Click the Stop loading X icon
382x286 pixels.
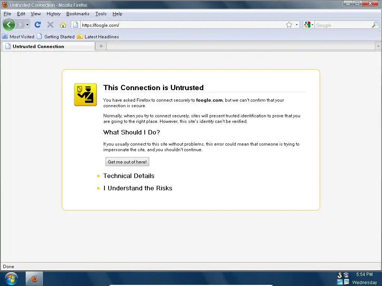click(50, 25)
